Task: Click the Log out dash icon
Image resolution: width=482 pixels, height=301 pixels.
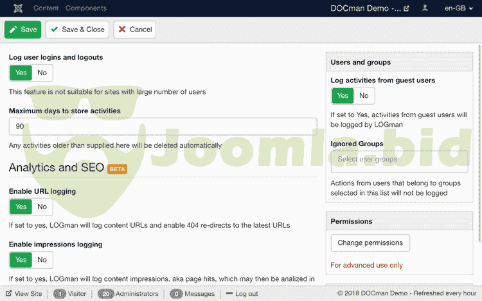Action: click(229, 293)
